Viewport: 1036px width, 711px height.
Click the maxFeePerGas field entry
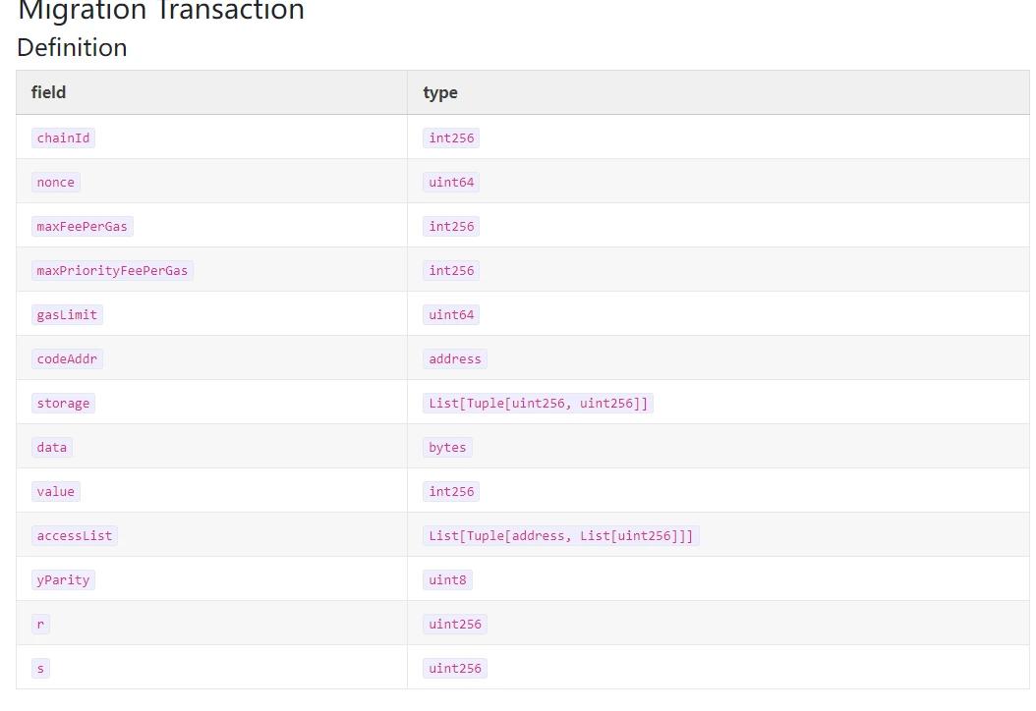pos(82,227)
